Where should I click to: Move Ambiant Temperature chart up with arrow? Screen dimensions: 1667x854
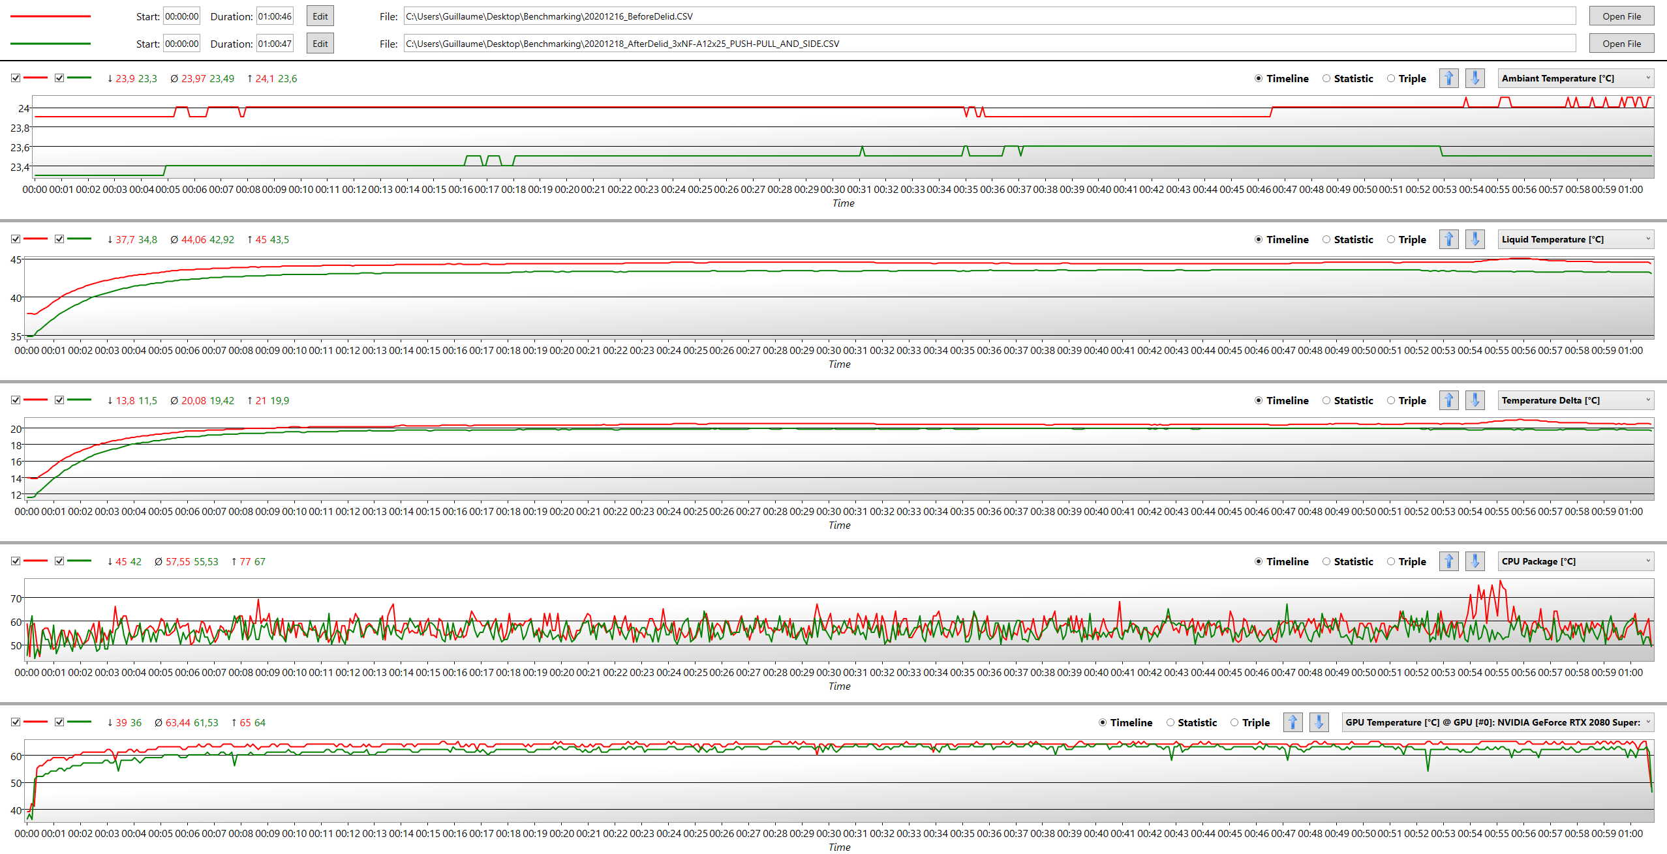1448,78
